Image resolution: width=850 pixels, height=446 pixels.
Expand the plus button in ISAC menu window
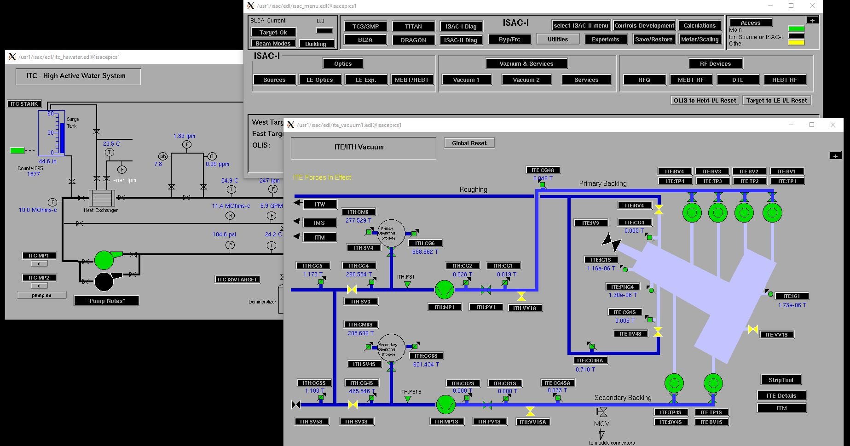812,20
